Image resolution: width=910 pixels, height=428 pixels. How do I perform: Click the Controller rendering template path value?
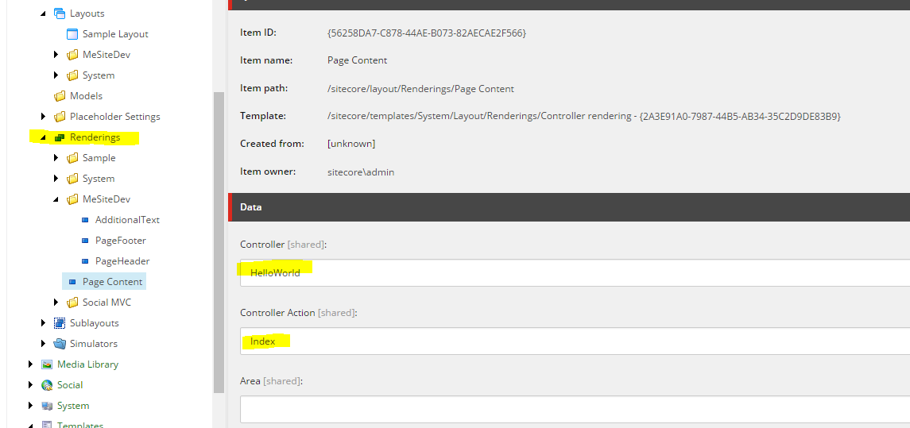584,117
